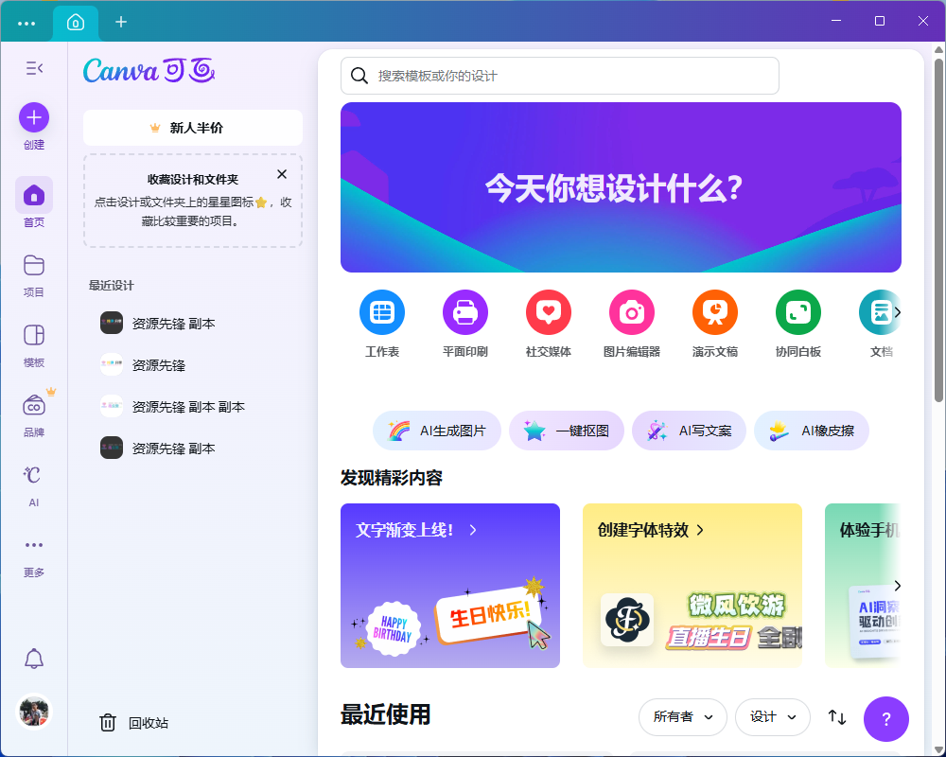This screenshot has width=946, height=757.
Task: Open the Projects folder in sidebar
Action: pyautogui.click(x=34, y=265)
